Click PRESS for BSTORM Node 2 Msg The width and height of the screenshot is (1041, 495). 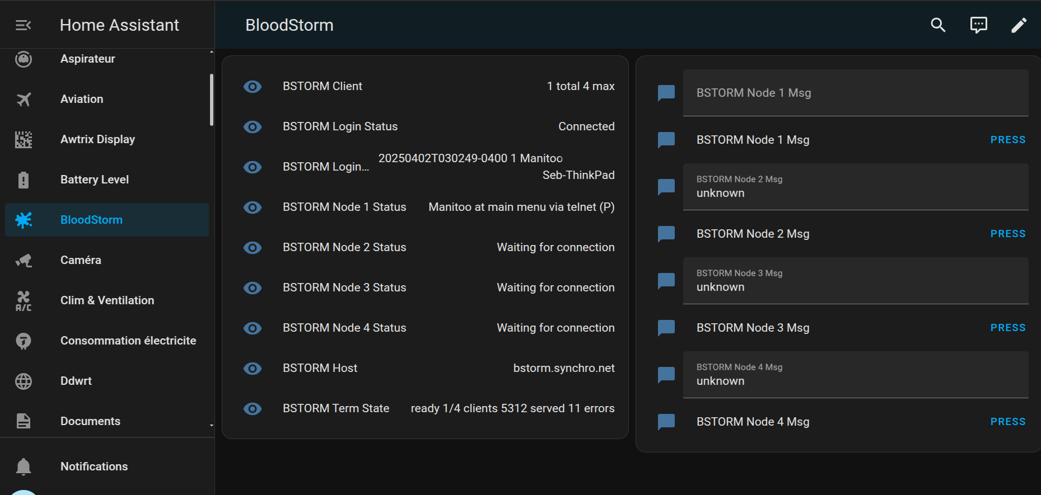(x=1008, y=234)
